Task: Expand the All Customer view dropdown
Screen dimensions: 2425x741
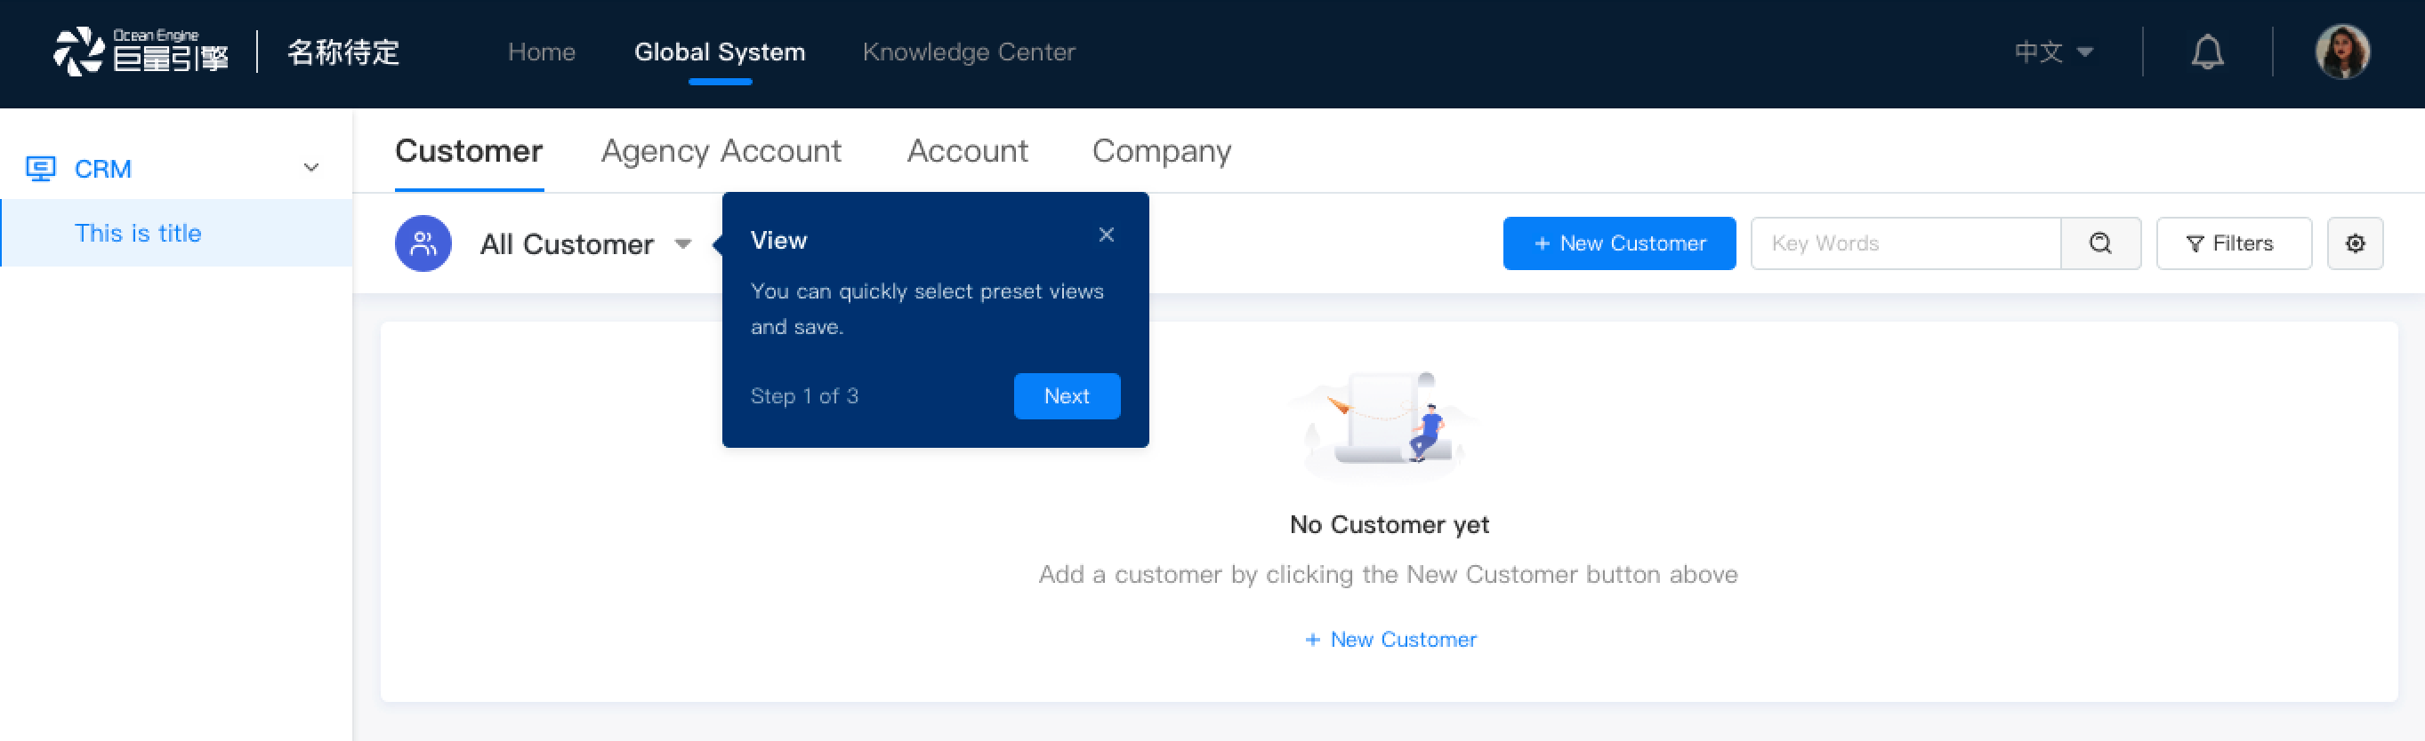Action: click(683, 244)
